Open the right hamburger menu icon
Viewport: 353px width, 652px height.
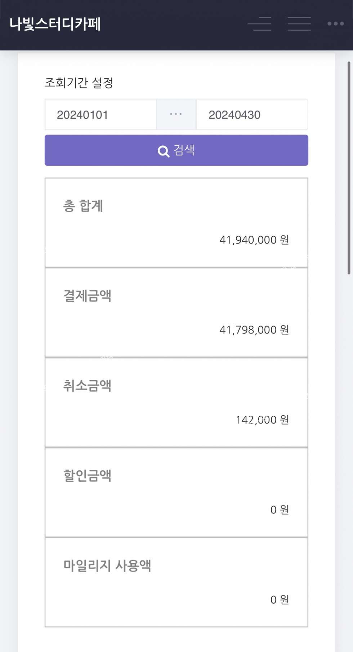click(299, 24)
